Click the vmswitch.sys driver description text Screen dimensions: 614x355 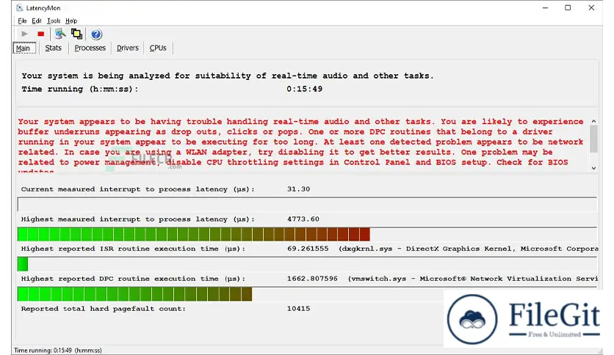click(x=473, y=279)
